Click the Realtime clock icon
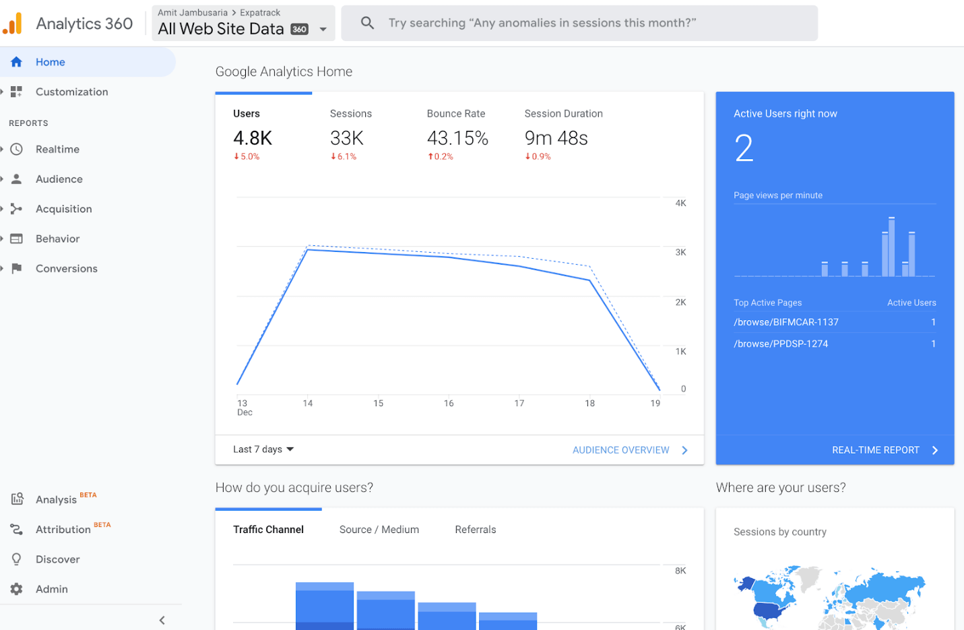 (17, 149)
